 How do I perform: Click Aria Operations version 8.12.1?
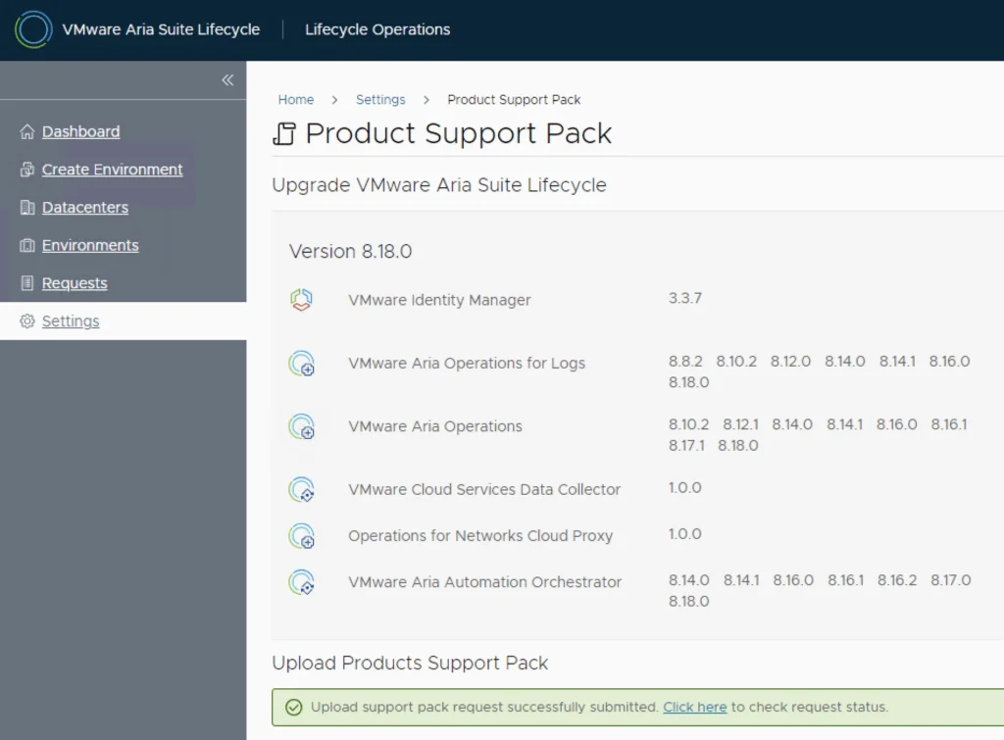pos(740,424)
